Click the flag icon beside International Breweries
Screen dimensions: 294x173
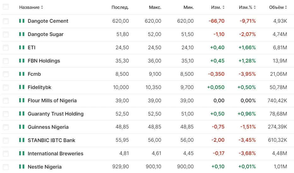22,154
